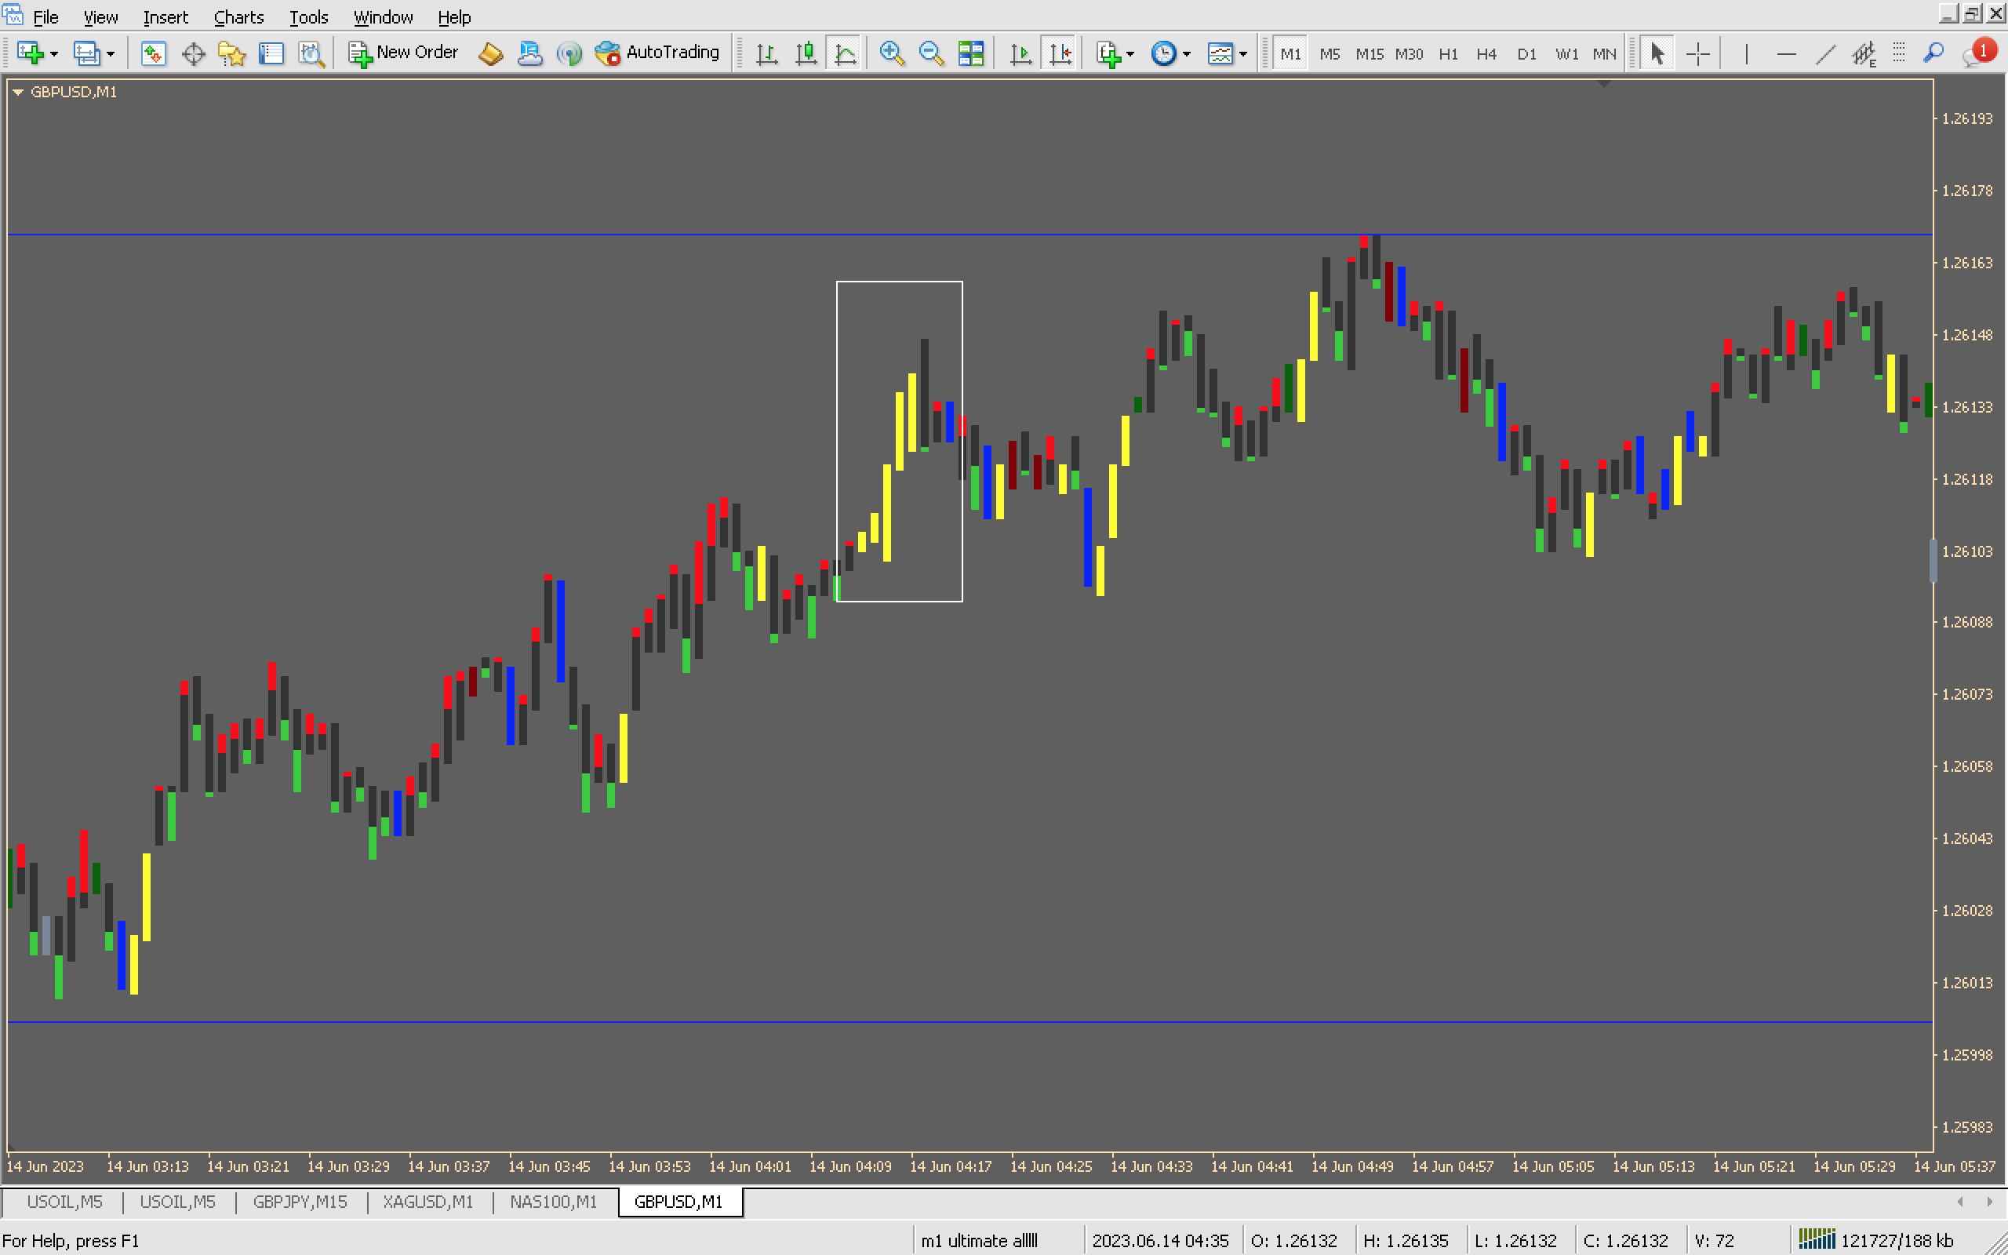Click the GBPUSD,M1 chart title label
Screen dimensions: 2008x1255
coord(73,92)
